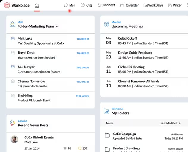Open the Customer customisation feature email
The height and width of the screenshot is (152, 188).
tap(50, 70)
